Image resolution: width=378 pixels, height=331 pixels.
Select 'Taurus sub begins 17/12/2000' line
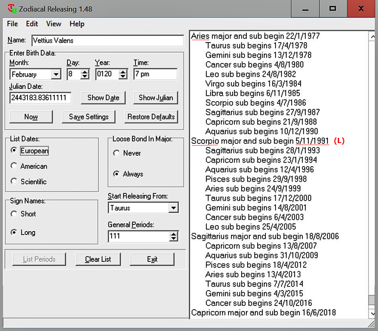pyautogui.click(x=258, y=198)
